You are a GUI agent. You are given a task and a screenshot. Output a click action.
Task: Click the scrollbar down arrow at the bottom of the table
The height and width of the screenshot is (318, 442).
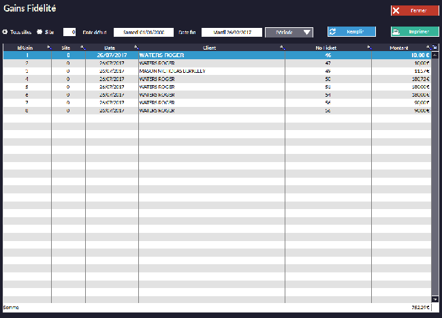tap(435, 299)
